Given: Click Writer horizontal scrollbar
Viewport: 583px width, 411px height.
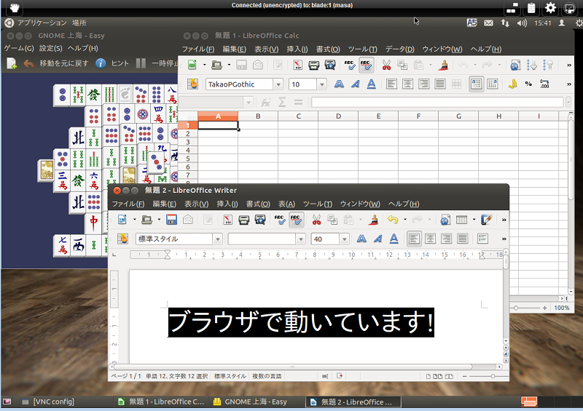Looking at the screenshot, I should 293,367.
